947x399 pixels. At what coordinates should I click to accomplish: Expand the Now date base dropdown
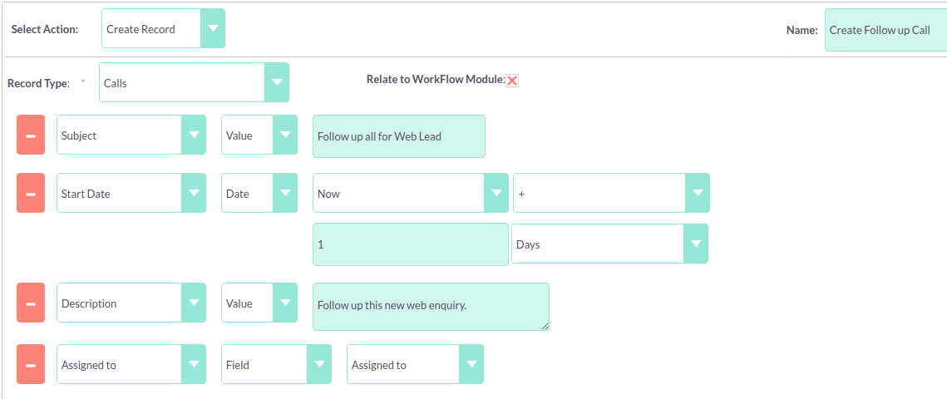411,194
